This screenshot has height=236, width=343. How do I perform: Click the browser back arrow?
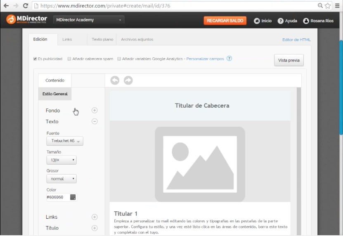pos(6,6)
